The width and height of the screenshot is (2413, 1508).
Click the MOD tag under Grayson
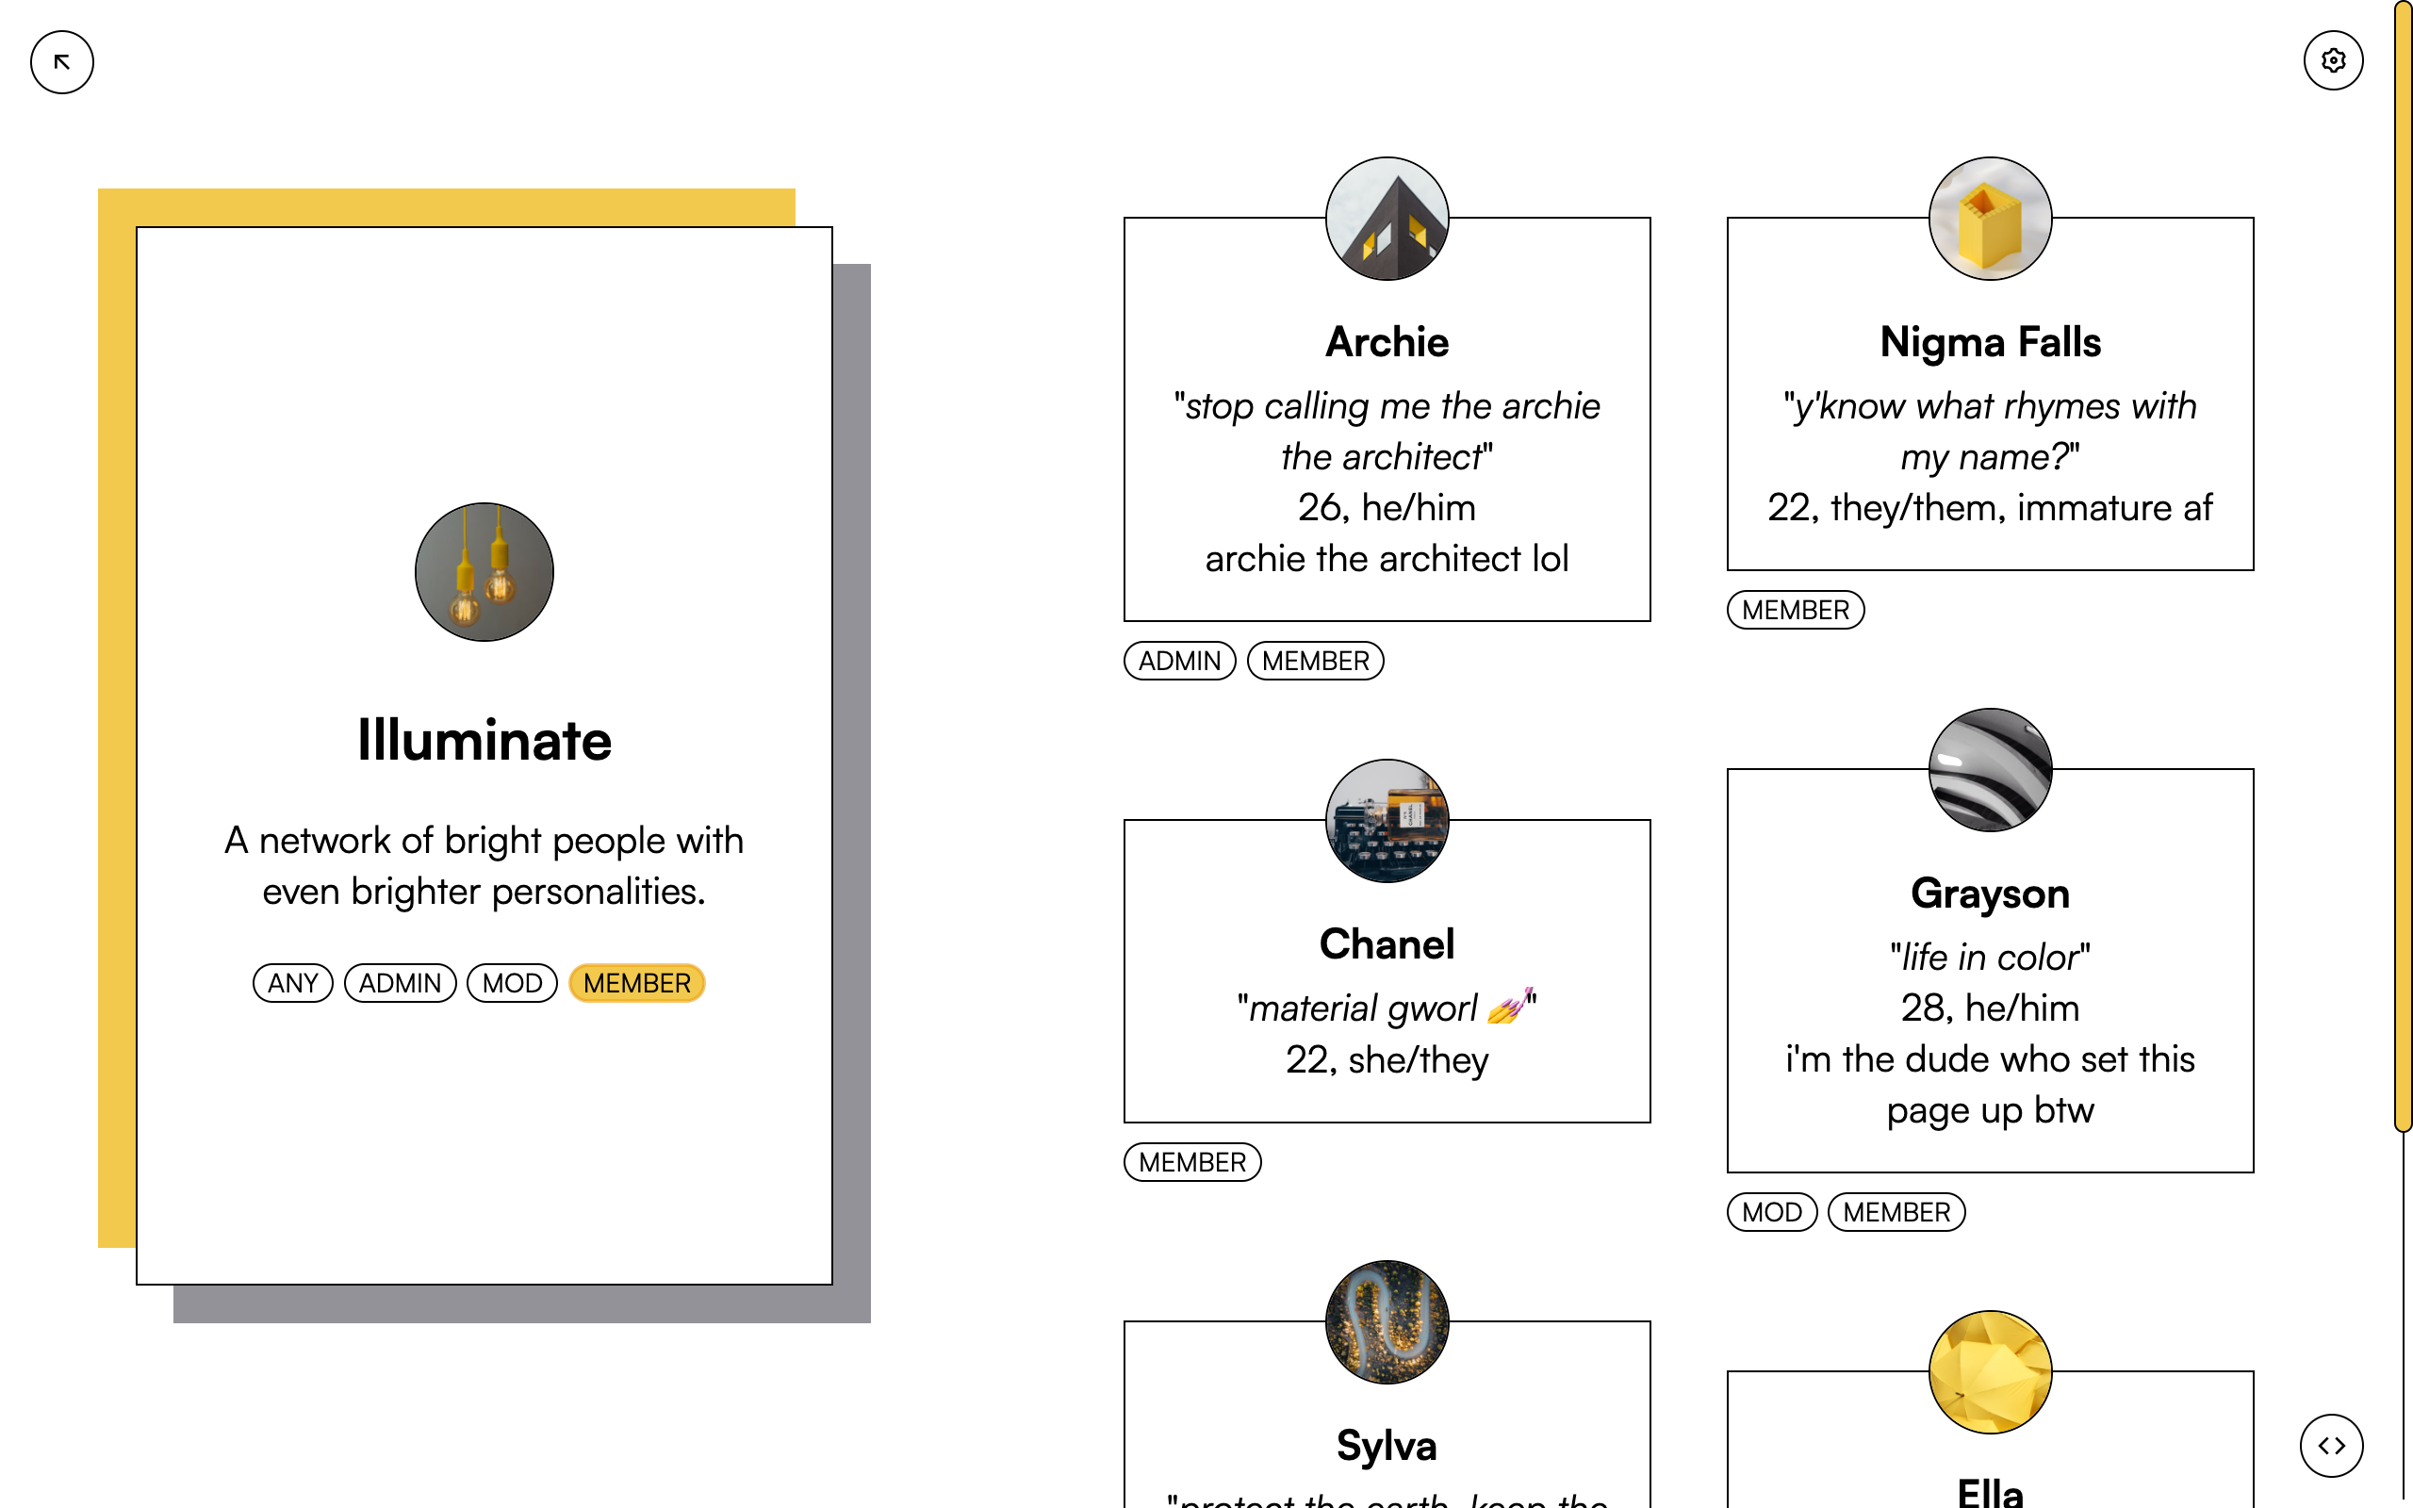(x=1771, y=1213)
